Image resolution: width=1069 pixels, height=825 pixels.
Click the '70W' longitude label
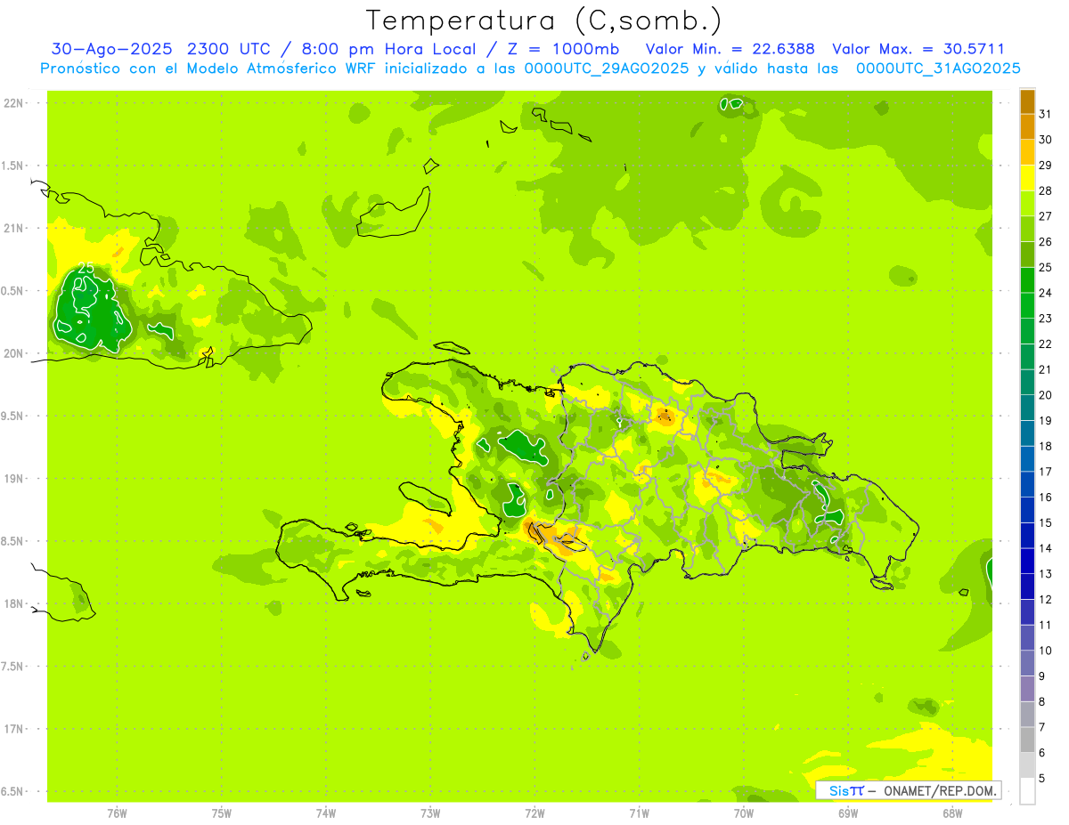pyautogui.click(x=744, y=813)
